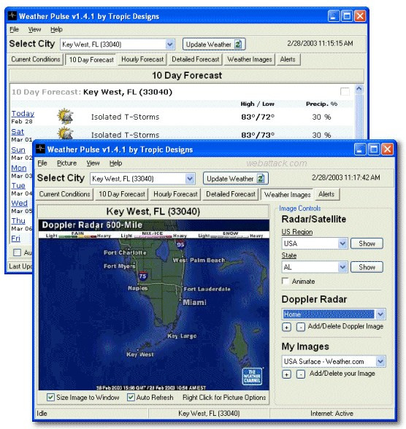Screen dimensions: 406x429
Task: Select Alerts tab in back window
Action: pos(288,59)
